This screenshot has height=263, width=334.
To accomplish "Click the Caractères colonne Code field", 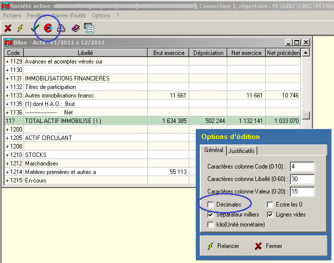I will coord(302,166).
